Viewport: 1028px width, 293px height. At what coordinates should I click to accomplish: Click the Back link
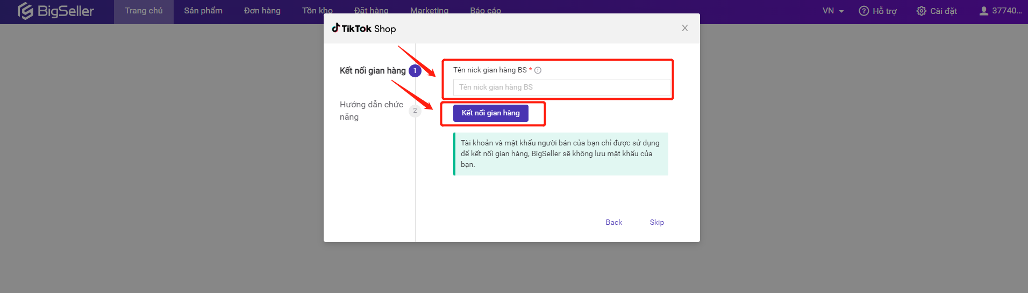pos(614,222)
